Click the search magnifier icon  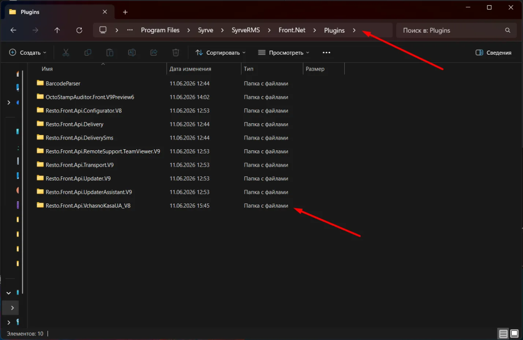[508, 30]
